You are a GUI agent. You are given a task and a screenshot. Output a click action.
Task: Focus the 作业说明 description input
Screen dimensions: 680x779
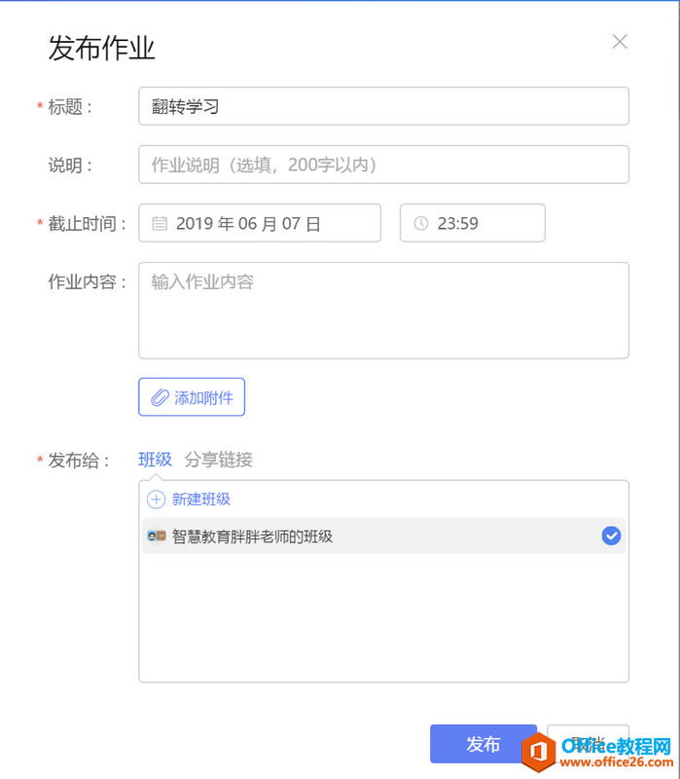[x=383, y=165]
